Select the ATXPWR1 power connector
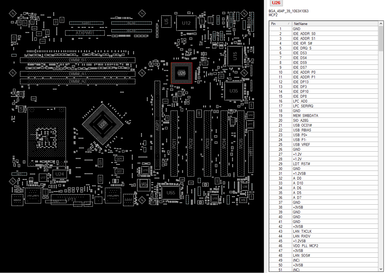Screen dimensions: 385x273 pos(85,33)
